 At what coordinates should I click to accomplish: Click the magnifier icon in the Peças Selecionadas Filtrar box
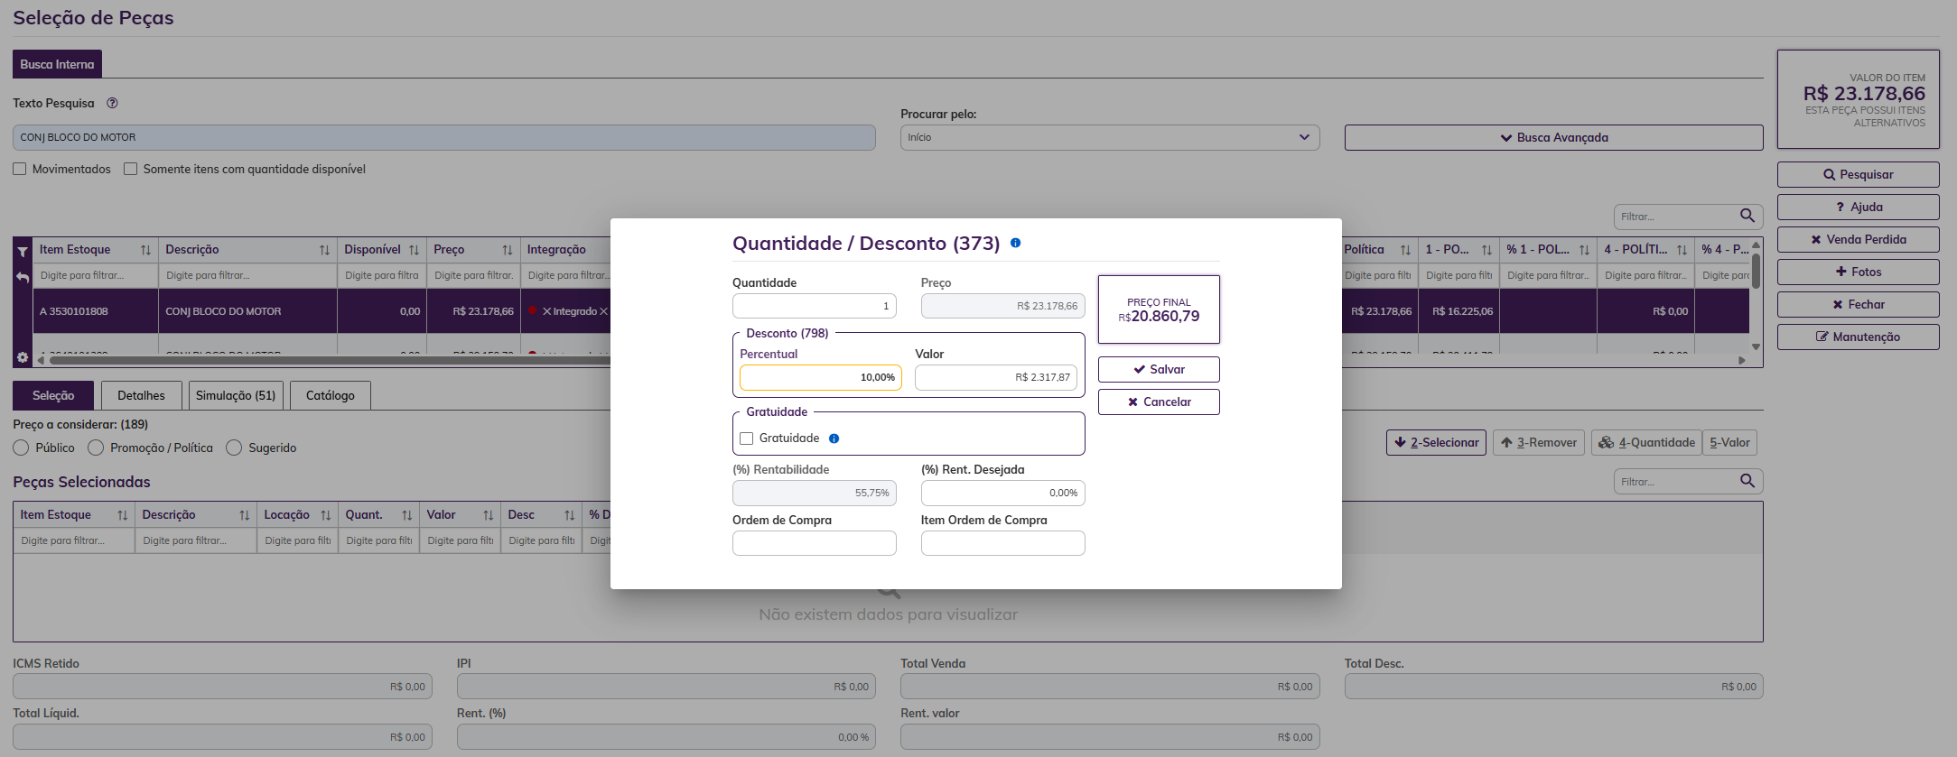1747,481
